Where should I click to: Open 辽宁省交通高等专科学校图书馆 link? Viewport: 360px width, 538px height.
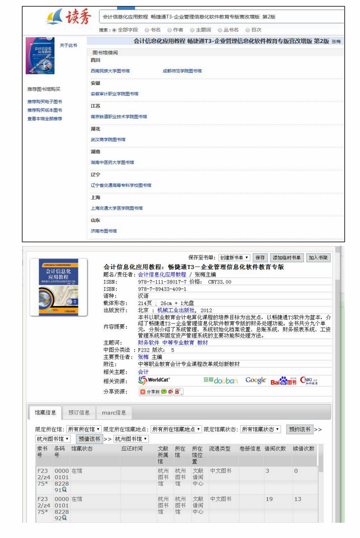point(121,185)
